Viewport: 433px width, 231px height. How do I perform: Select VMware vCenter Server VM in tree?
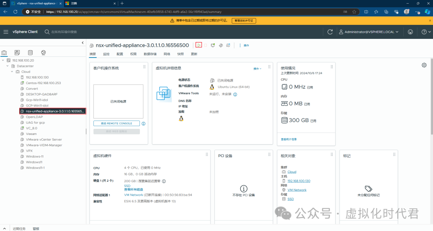44,139
